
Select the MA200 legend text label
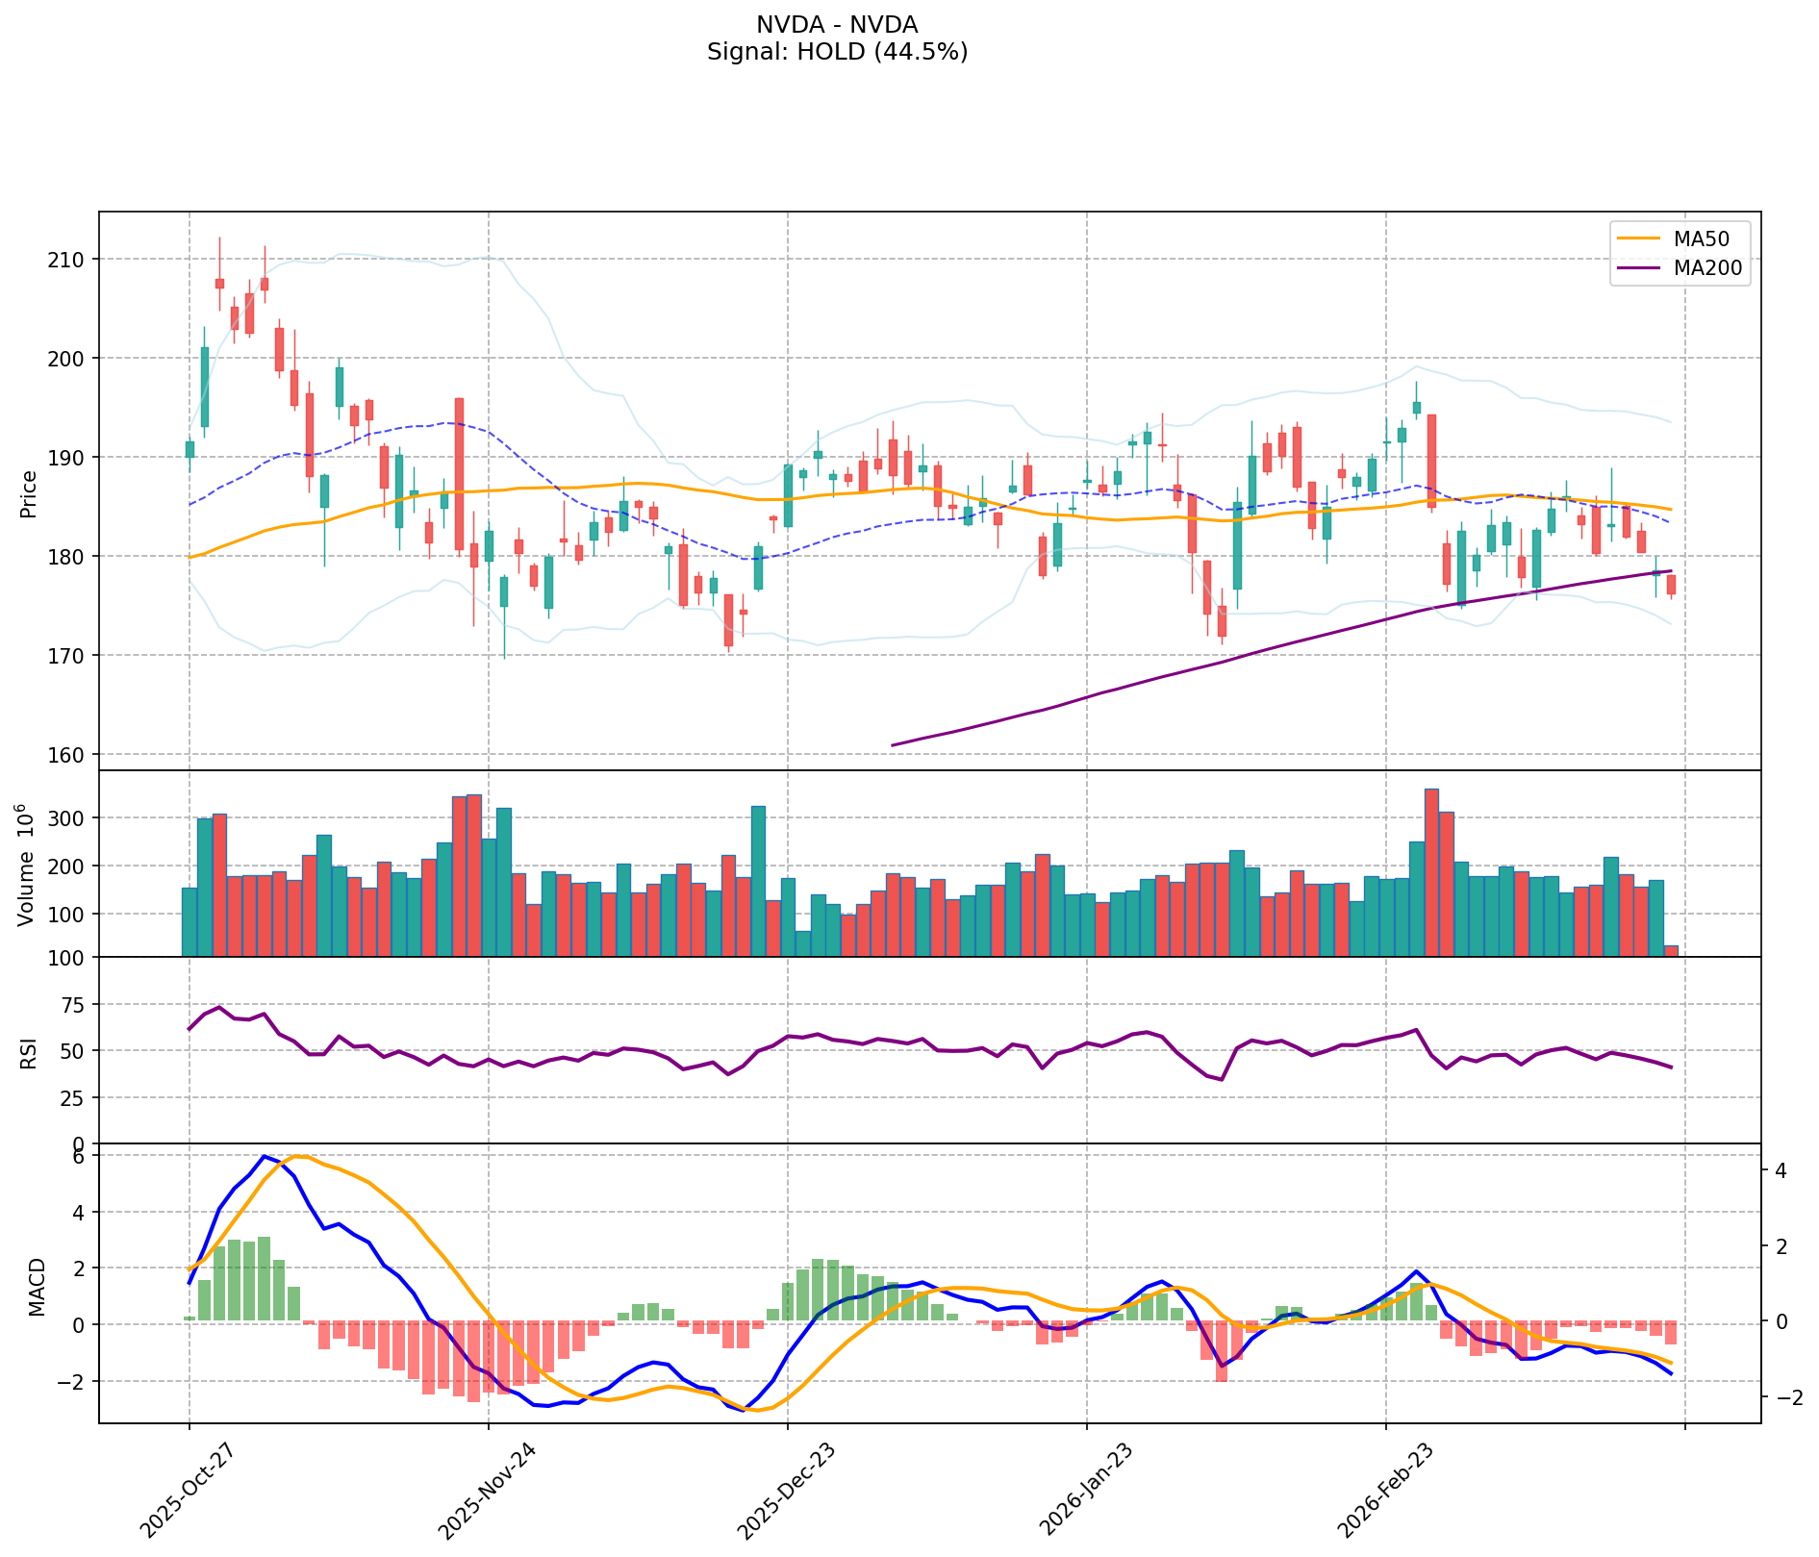coord(1707,269)
